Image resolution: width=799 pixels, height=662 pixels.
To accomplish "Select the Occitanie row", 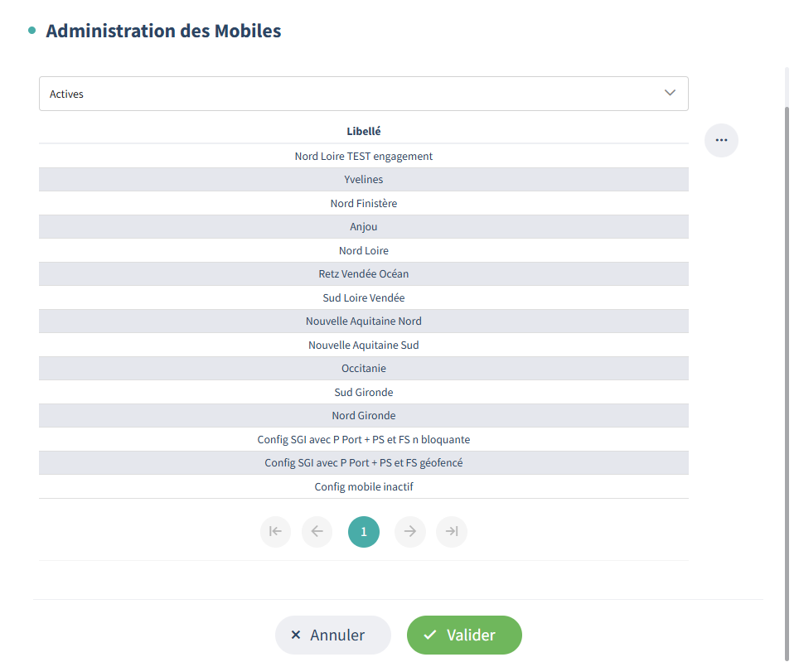I will [x=364, y=369].
